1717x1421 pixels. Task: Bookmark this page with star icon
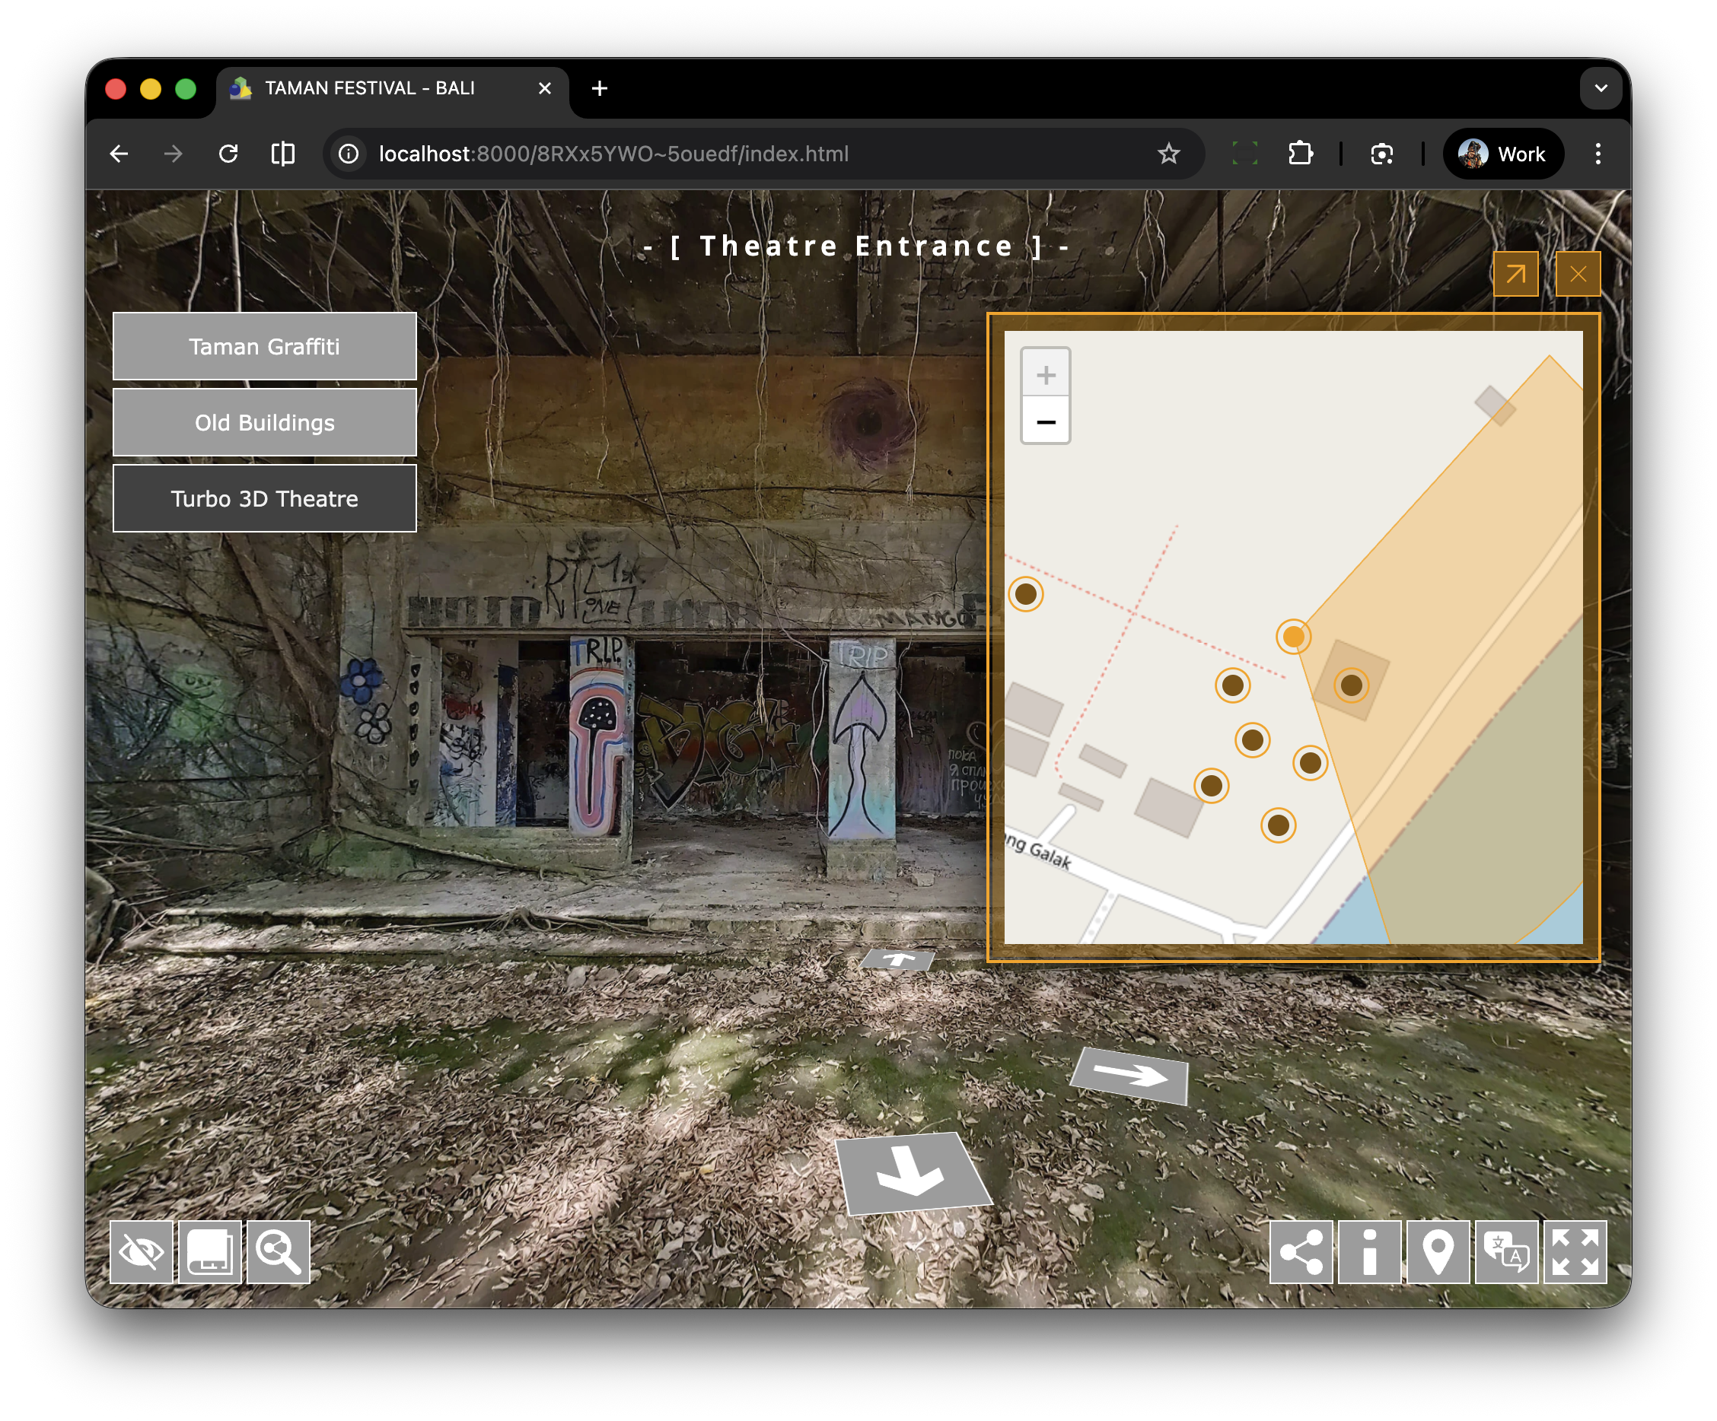(x=1168, y=154)
